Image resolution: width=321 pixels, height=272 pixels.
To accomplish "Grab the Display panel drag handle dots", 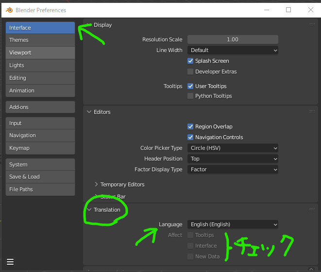I will coord(312,25).
